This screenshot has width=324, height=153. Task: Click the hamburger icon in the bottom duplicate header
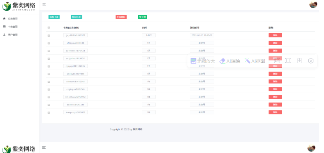point(44,148)
